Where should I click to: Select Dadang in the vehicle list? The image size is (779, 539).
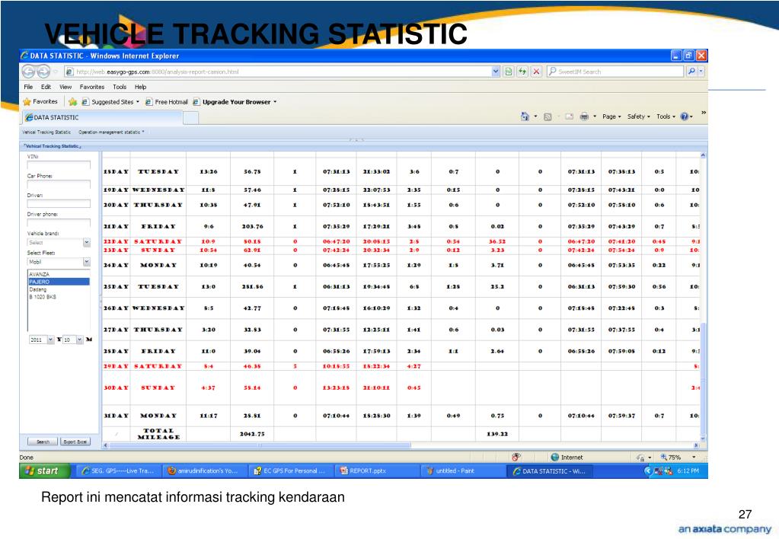[59, 289]
